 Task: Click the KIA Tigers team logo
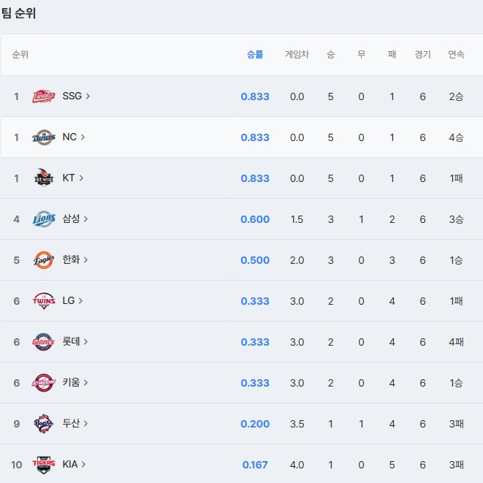pyautogui.click(x=44, y=465)
